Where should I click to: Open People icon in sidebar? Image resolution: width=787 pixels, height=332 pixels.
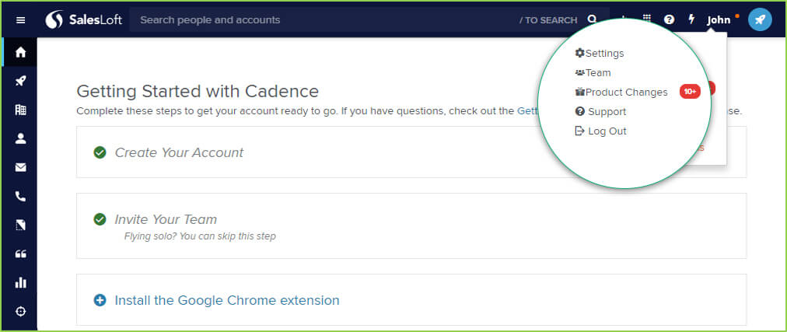point(20,139)
